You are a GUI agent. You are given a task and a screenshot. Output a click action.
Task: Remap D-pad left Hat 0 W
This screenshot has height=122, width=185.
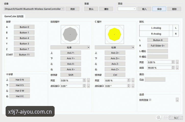[20, 91]
